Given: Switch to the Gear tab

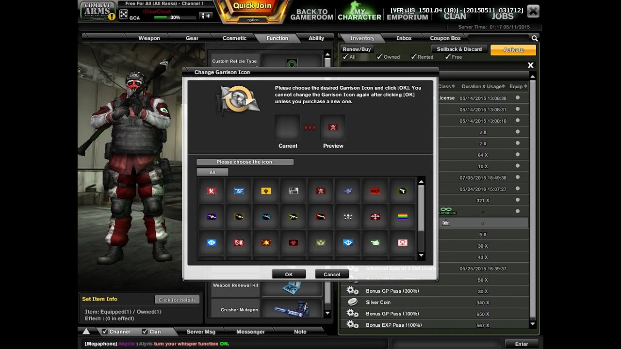Looking at the screenshot, I should 192,38.
